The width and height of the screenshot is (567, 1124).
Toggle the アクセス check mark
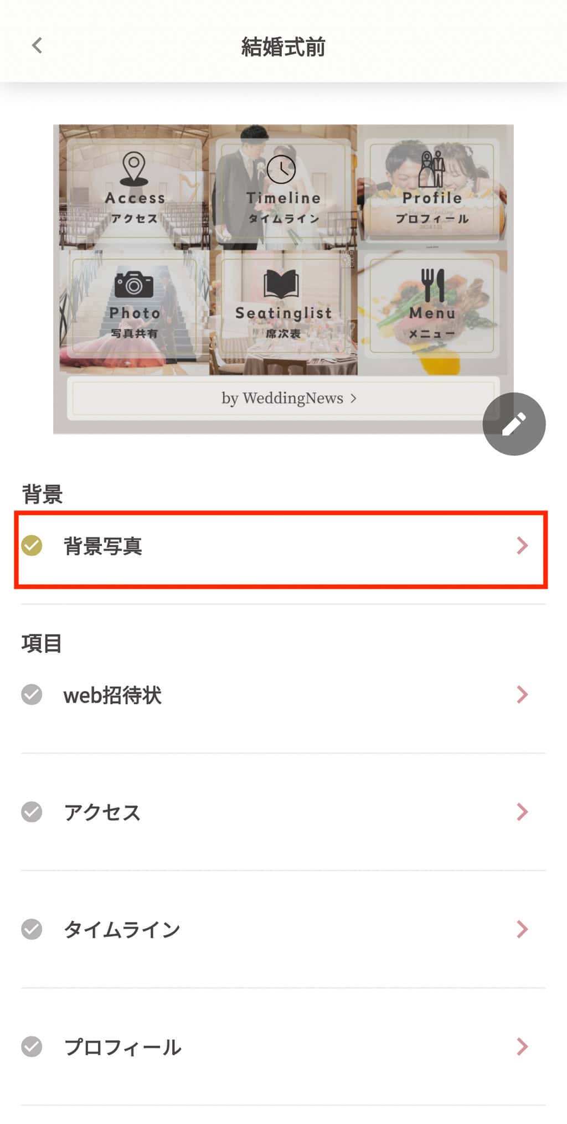pyautogui.click(x=32, y=812)
